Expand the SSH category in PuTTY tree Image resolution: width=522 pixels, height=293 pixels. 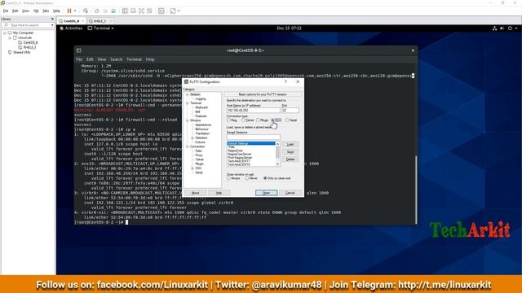(192, 168)
